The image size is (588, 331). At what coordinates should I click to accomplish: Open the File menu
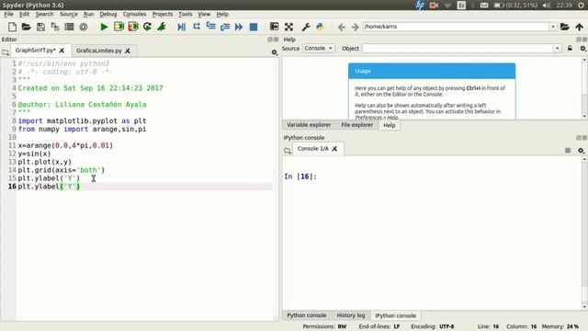(8, 14)
